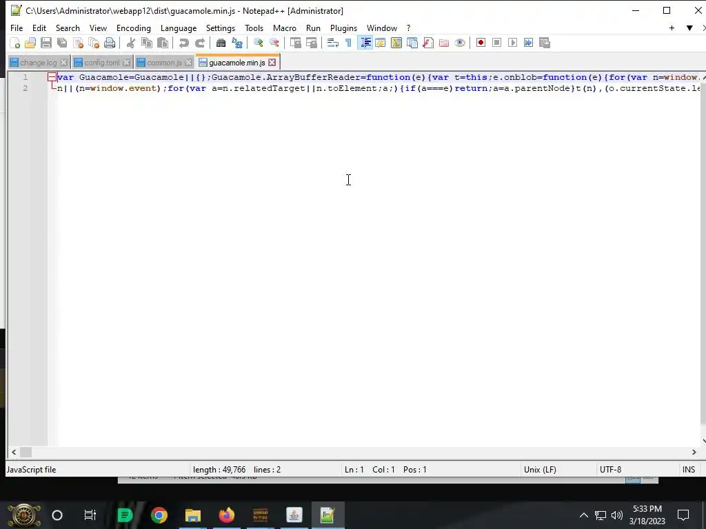This screenshot has height=529, width=706.
Task: Toggle INS mode in status bar
Action: [689, 470]
